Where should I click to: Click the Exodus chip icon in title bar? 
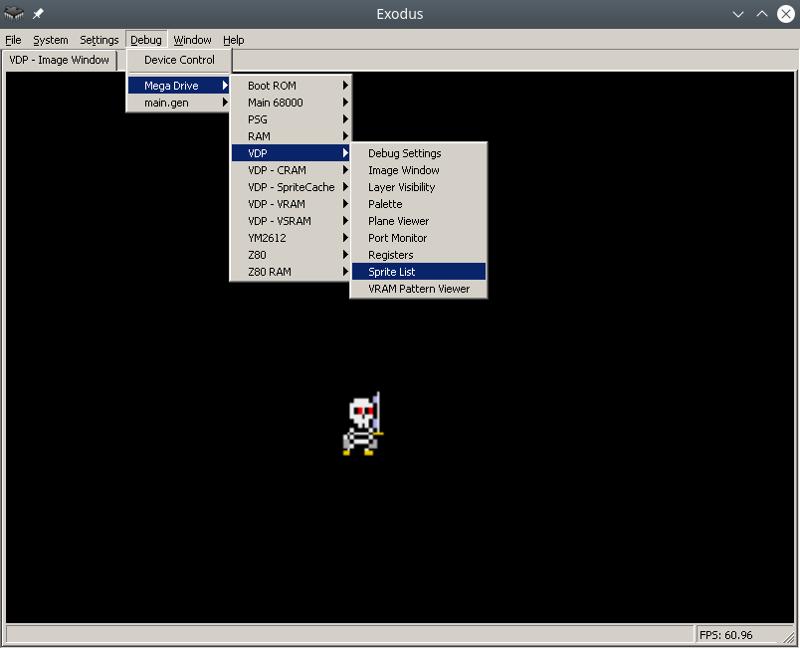click(14, 14)
